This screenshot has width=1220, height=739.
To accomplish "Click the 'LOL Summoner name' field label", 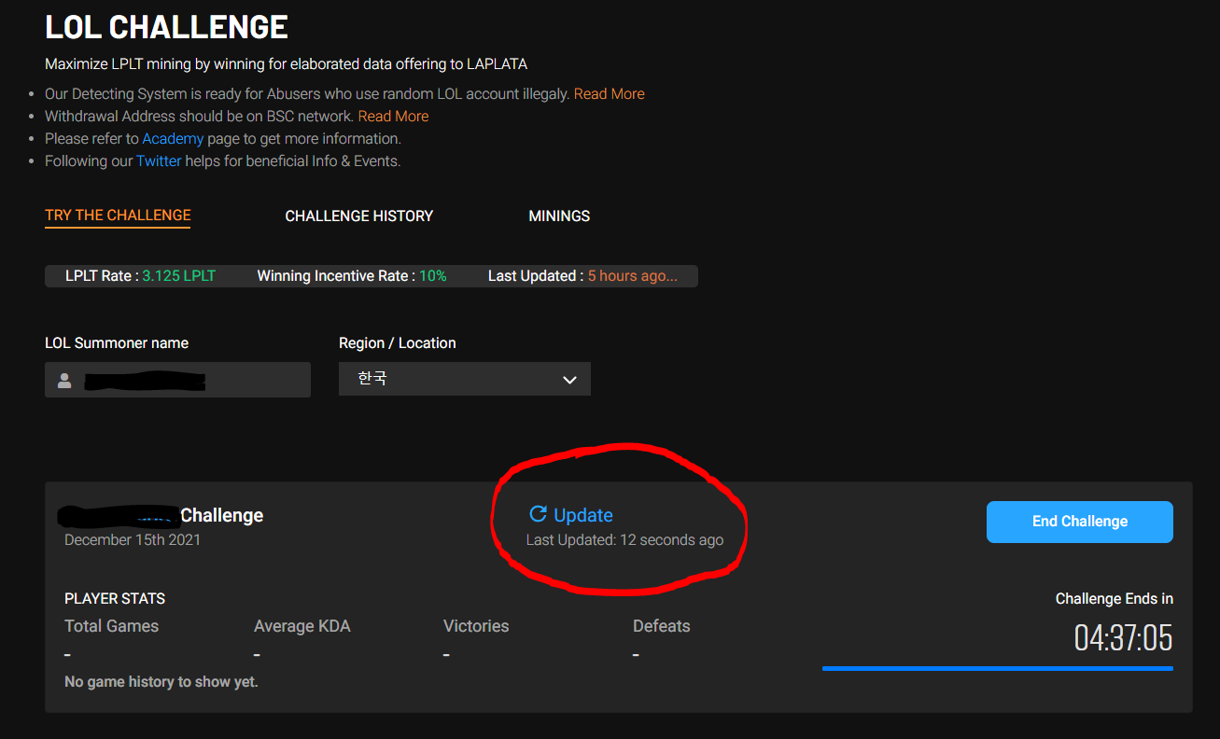I will coord(117,343).
